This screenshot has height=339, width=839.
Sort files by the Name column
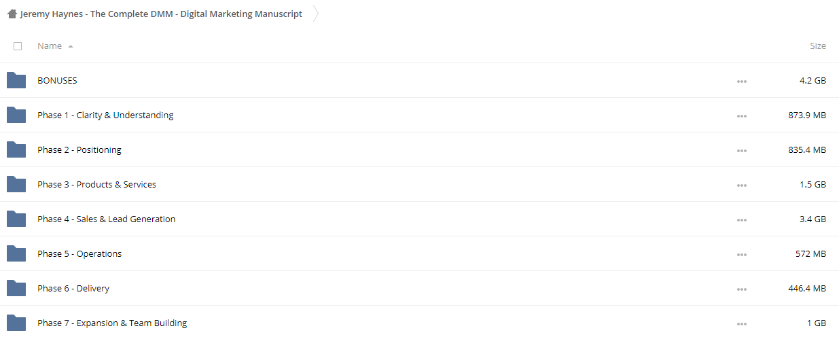50,46
